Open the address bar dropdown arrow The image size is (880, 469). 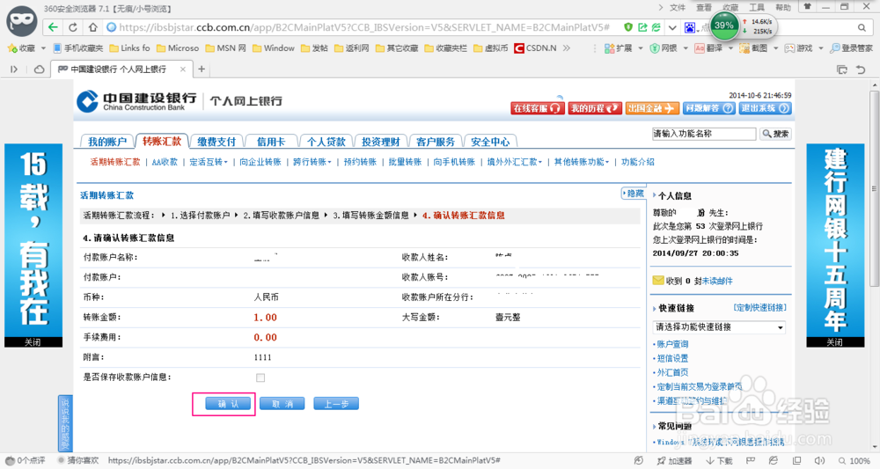(671, 27)
